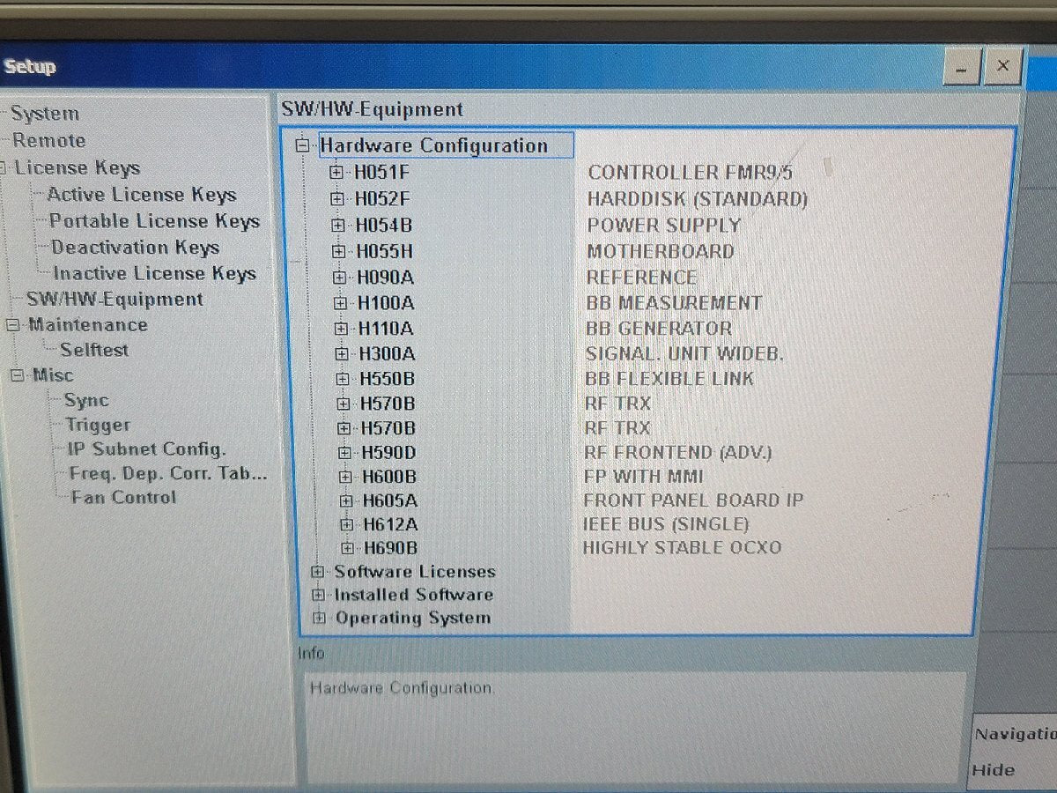Select Maintenance in sidebar
The image size is (1057, 793).
[x=88, y=325]
